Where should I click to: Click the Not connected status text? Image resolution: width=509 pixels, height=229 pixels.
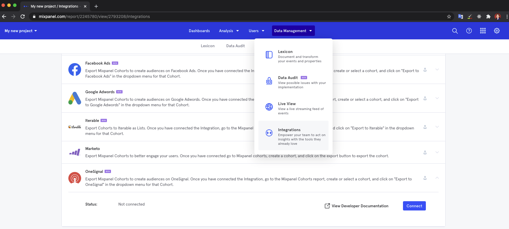(132, 204)
